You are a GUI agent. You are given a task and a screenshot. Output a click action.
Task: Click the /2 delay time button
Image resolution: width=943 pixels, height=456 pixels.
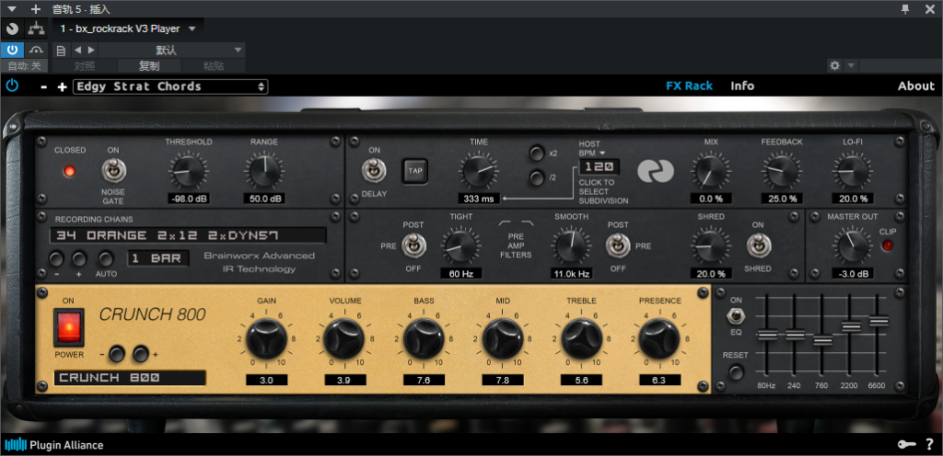pyautogui.click(x=537, y=178)
